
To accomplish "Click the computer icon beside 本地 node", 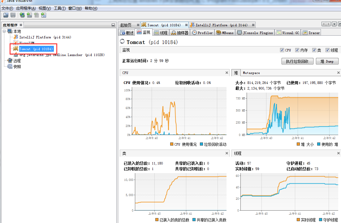I will (x=10, y=31).
